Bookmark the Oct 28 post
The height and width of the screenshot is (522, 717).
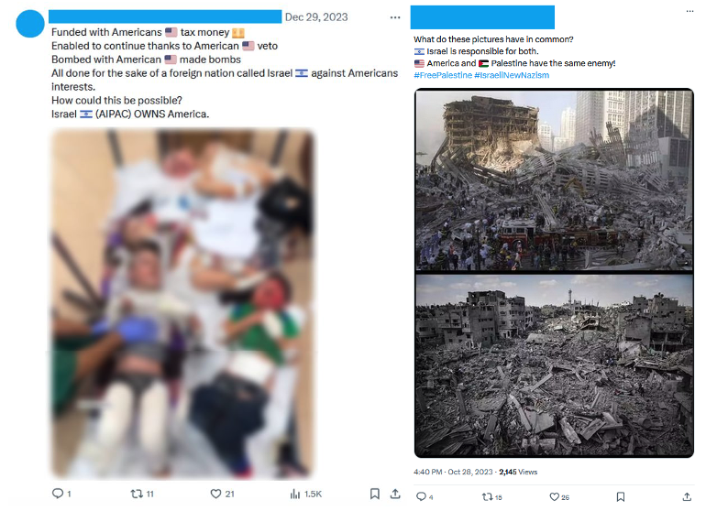coord(621,496)
